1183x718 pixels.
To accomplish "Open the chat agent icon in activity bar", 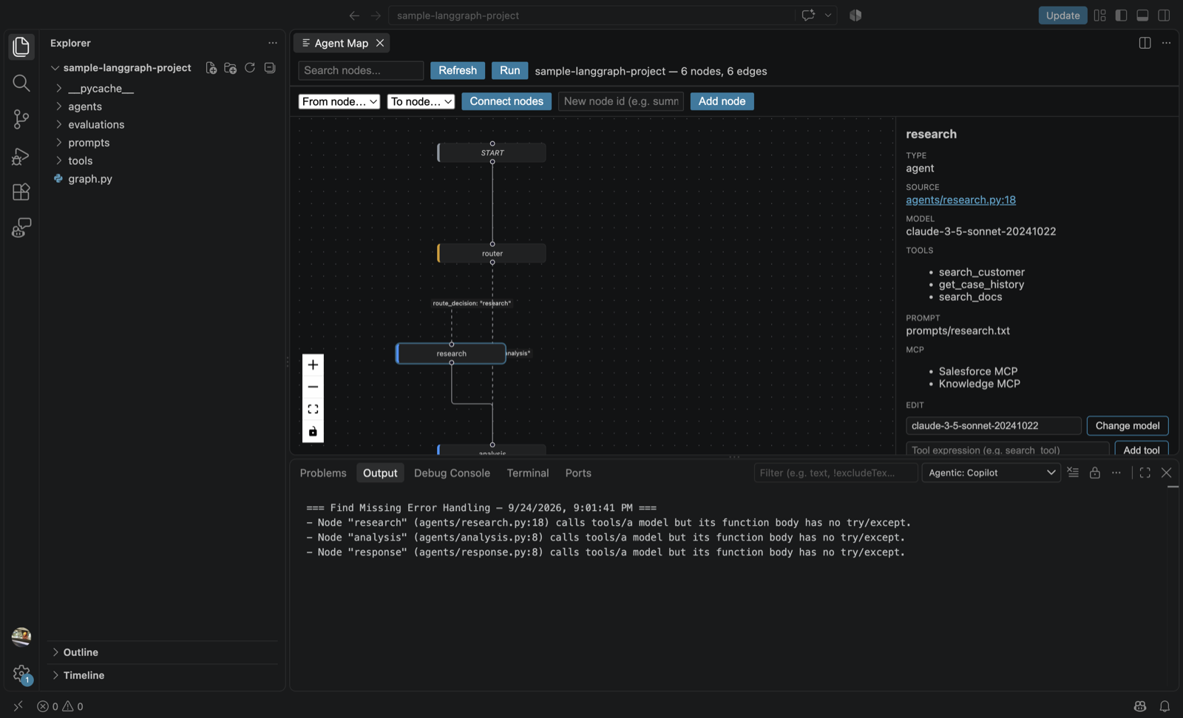I will coord(21,228).
